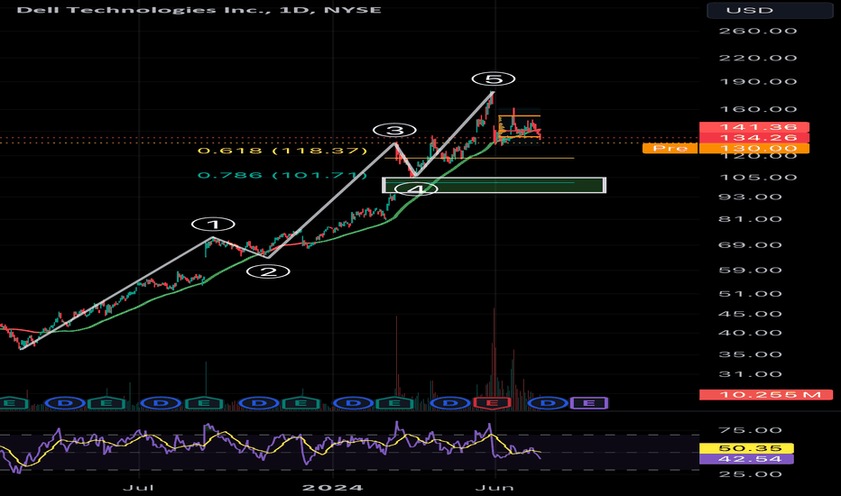The height and width of the screenshot is (496, 841).
Task: Select the E earnings marker below wave 1
Action: click(204, 403)
